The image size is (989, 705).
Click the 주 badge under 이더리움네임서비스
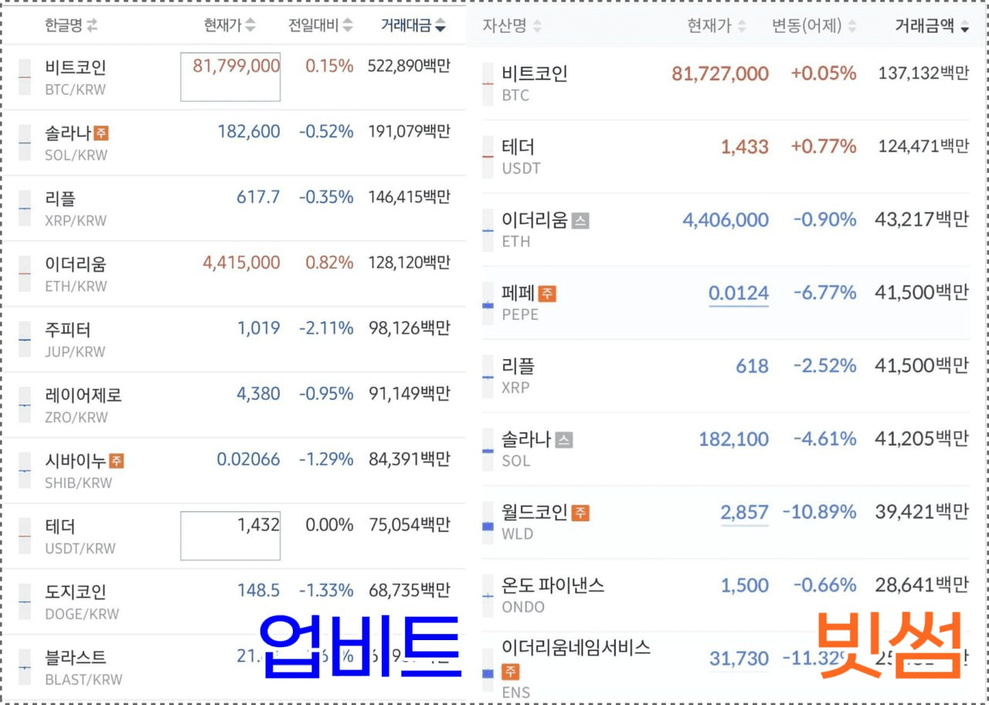click(510, 671)
